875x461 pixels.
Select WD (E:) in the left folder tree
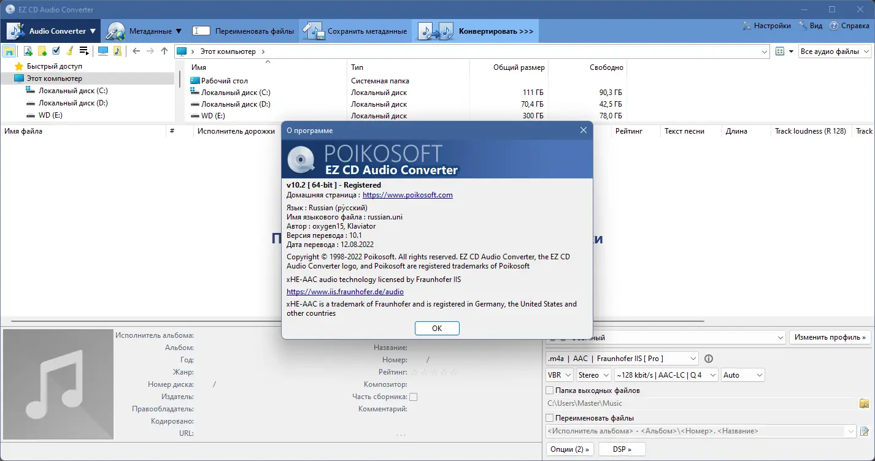point(50,115)
